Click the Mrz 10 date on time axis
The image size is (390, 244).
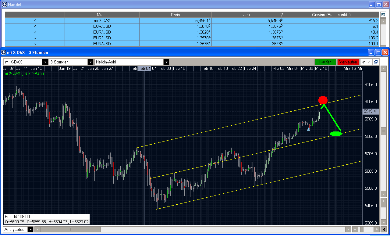point(321,68)
